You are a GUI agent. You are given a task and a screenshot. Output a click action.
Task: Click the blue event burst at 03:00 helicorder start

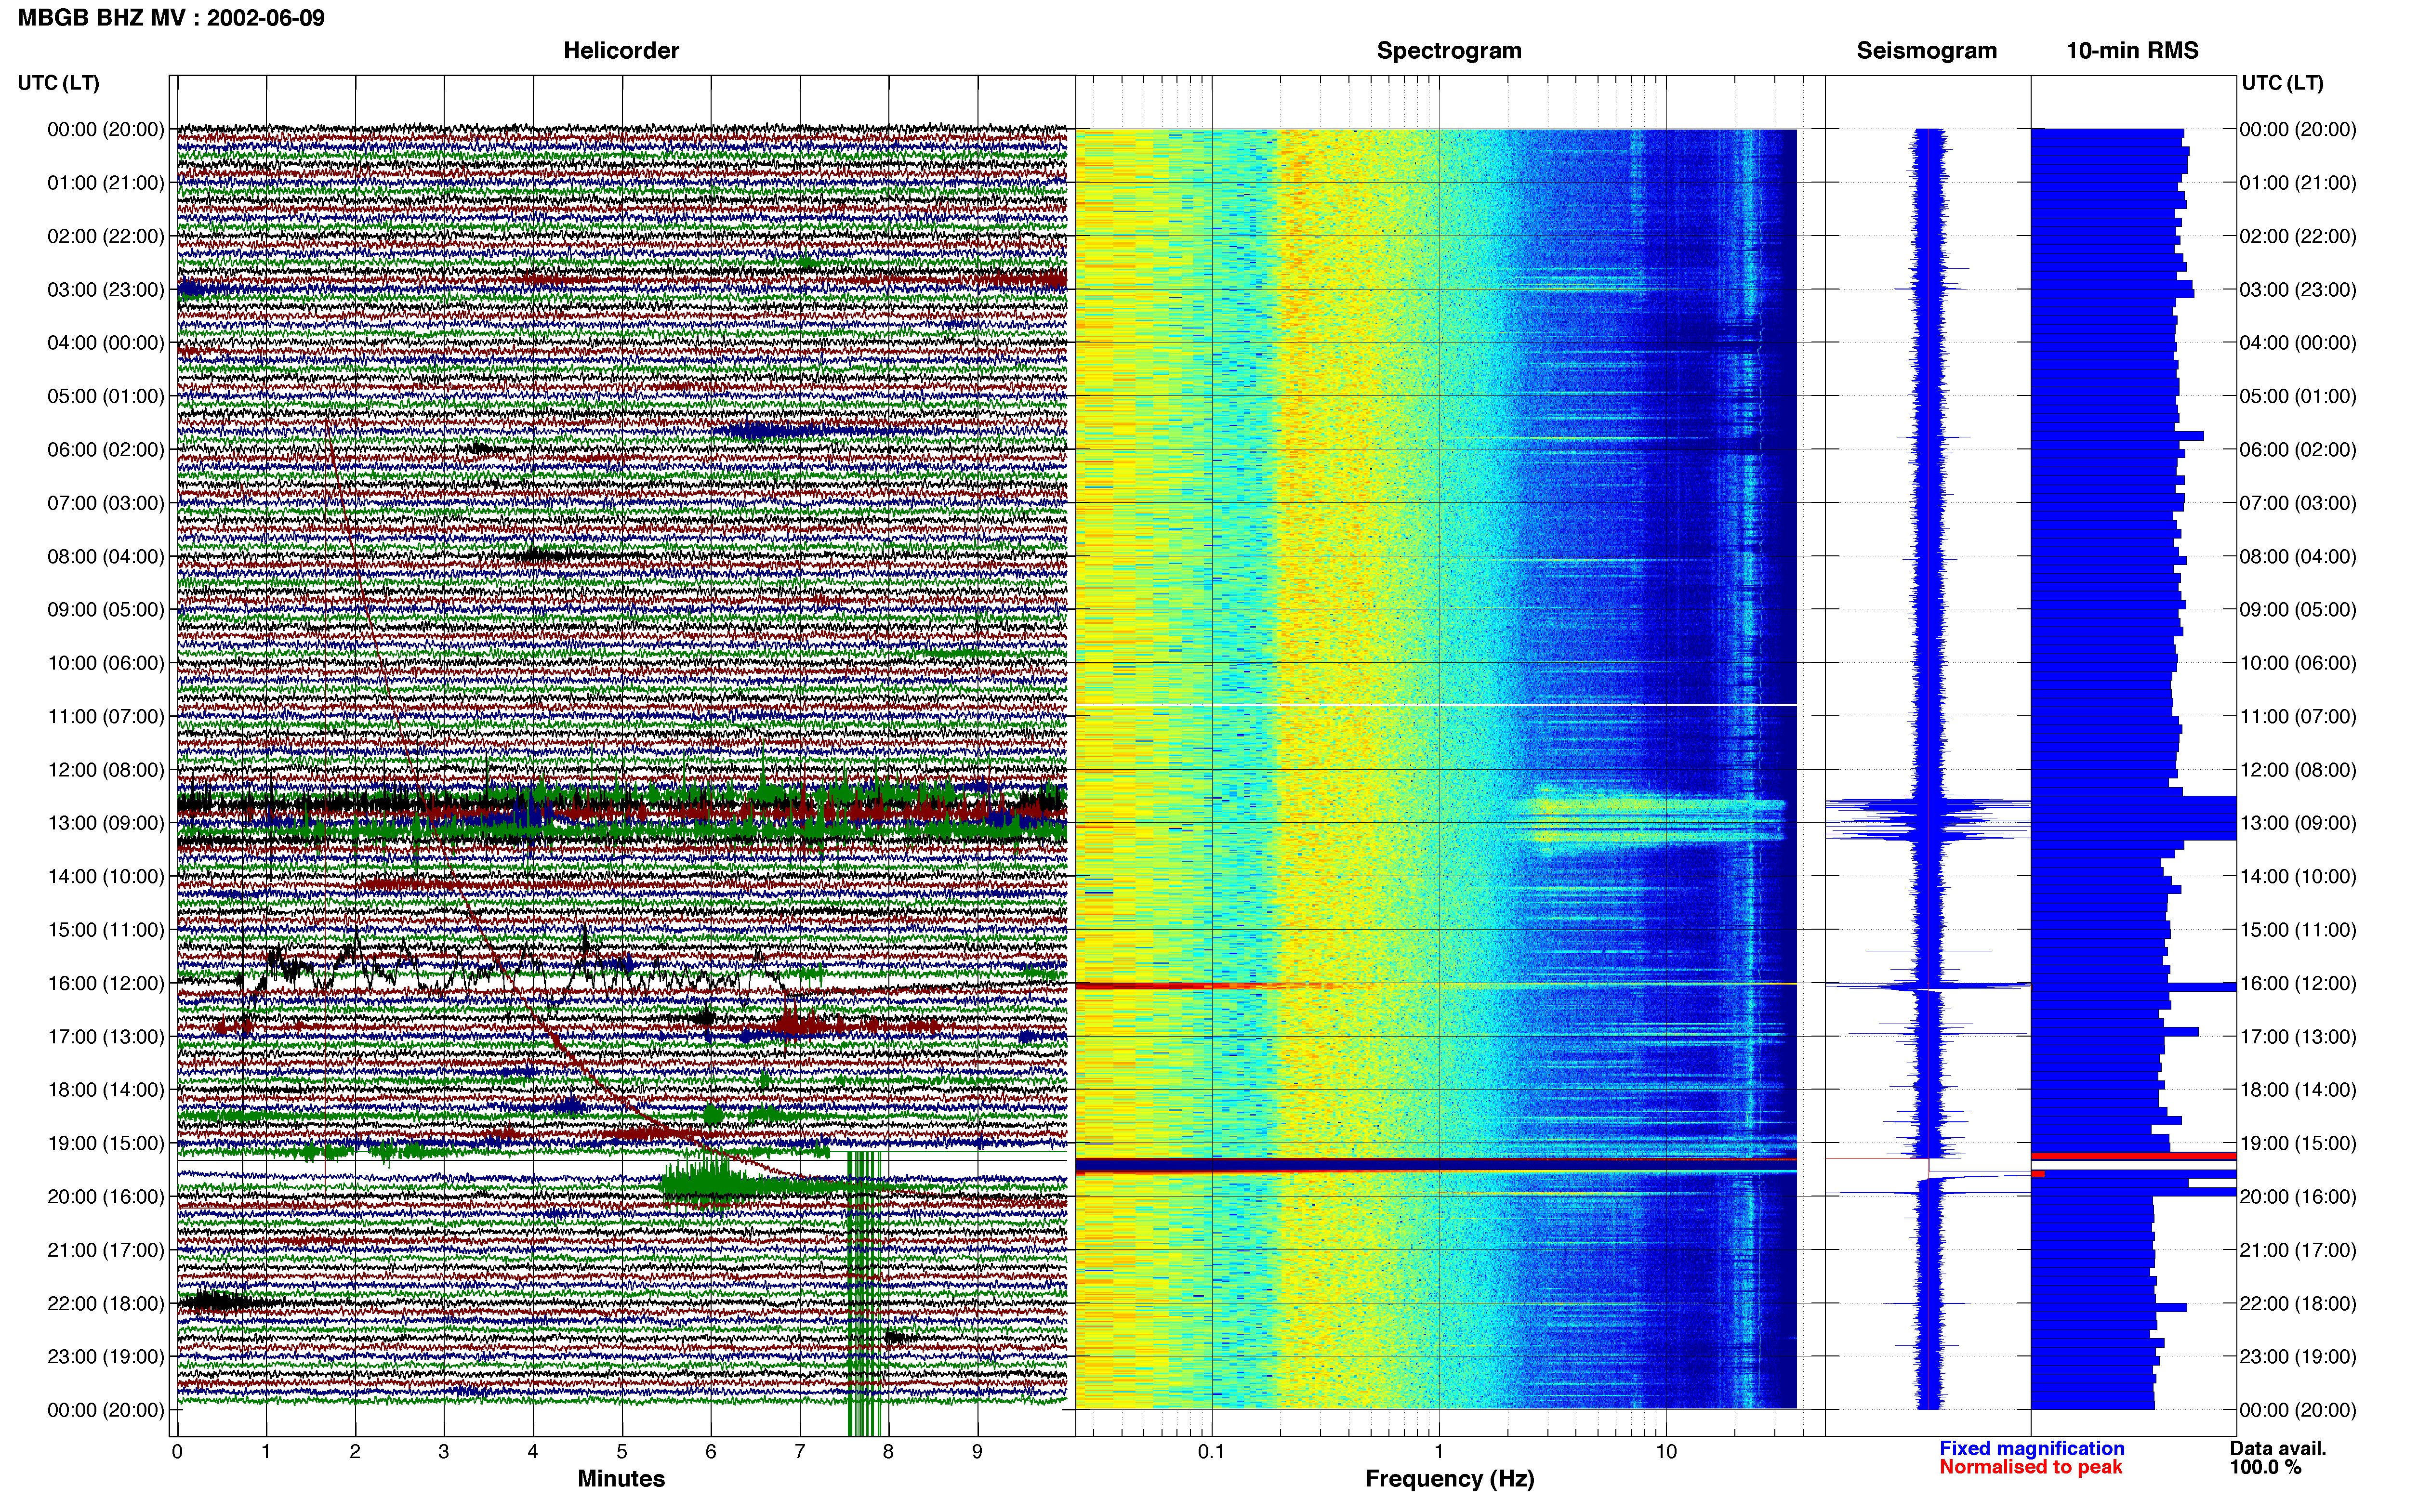coord(192,290)
